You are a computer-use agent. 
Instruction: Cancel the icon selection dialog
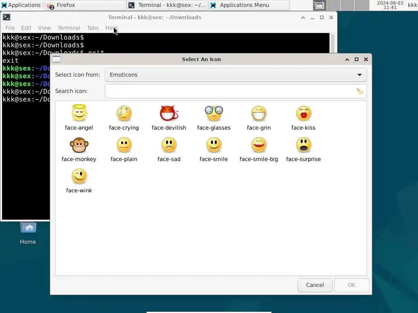(x=315, y=285)
